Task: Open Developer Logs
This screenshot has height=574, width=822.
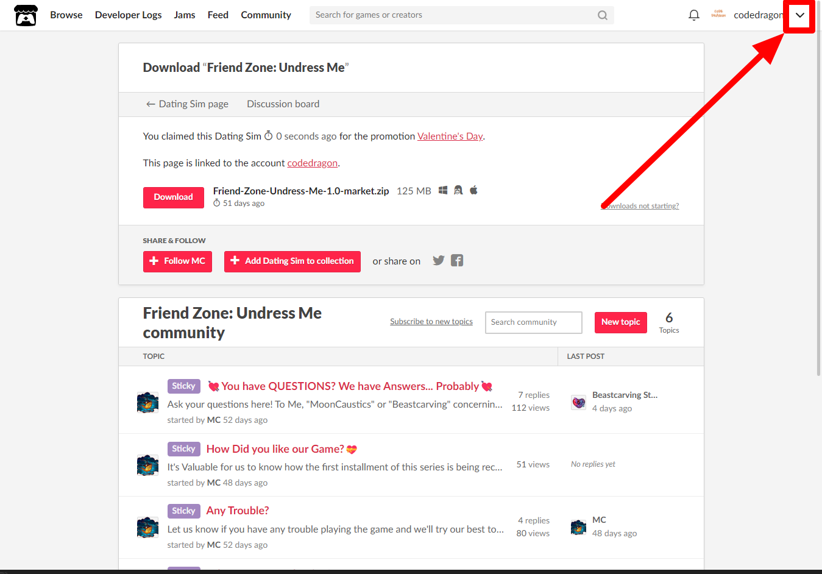Action: tap(129, 15)
